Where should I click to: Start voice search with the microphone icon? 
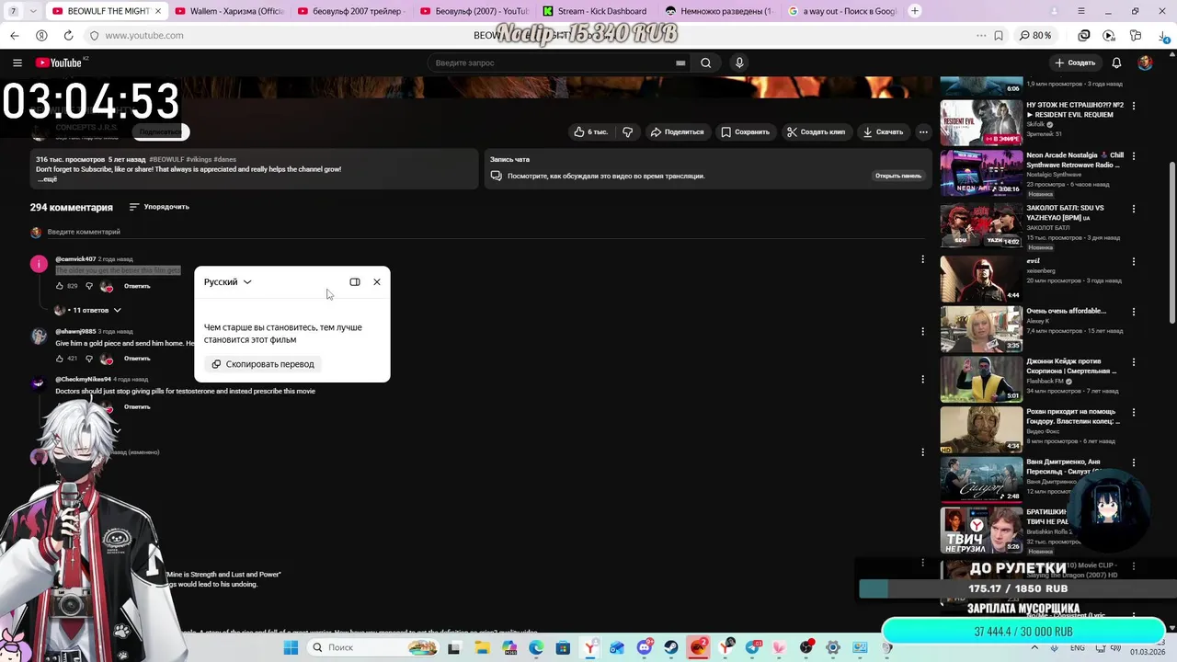coord(739,63)
